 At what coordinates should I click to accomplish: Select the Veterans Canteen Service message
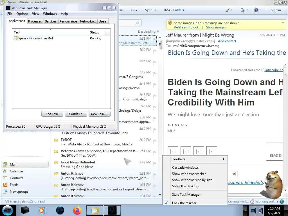(105, 153)
